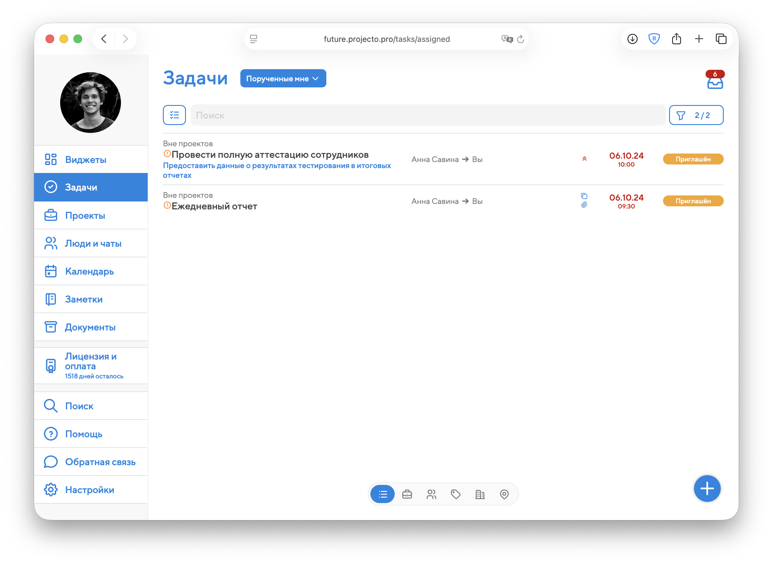Click the attachment paperclip on Ежедневный отчет

[584, 205]
